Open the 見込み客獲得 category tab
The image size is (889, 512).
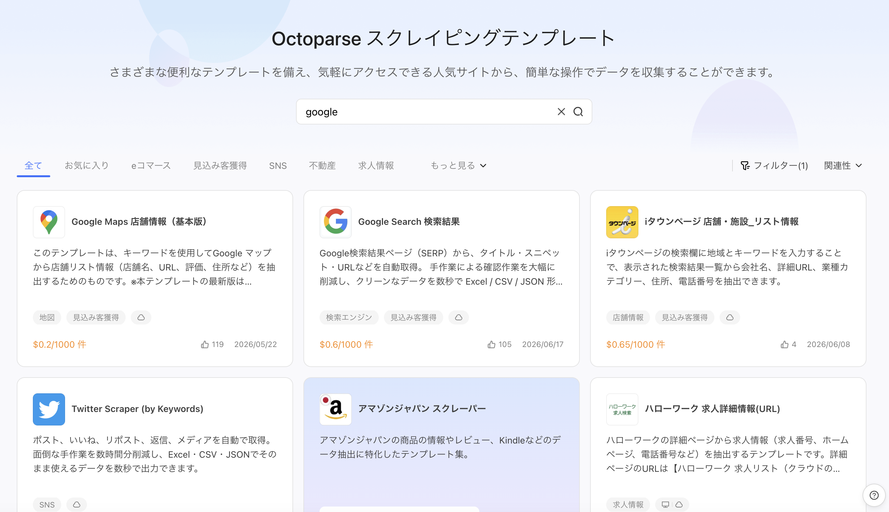220,165
